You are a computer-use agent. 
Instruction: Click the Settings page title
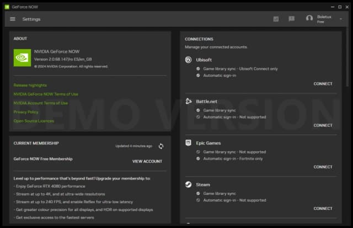pyautogui.click(x=31, y=19)
